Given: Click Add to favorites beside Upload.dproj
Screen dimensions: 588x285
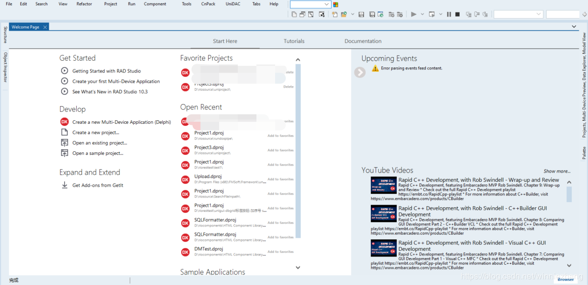Looking at the screenshot, I should click(280, 179).
